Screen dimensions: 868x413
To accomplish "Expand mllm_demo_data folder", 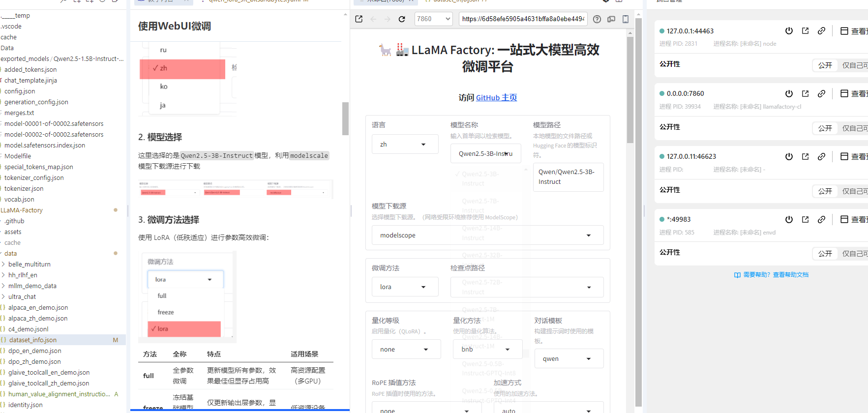I will (32, 286).
